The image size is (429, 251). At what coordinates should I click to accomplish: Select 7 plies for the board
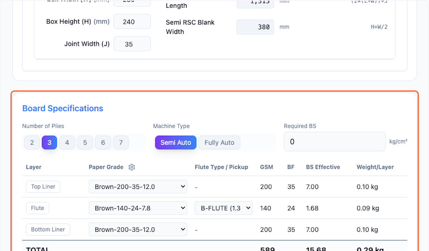coord(121,142)
